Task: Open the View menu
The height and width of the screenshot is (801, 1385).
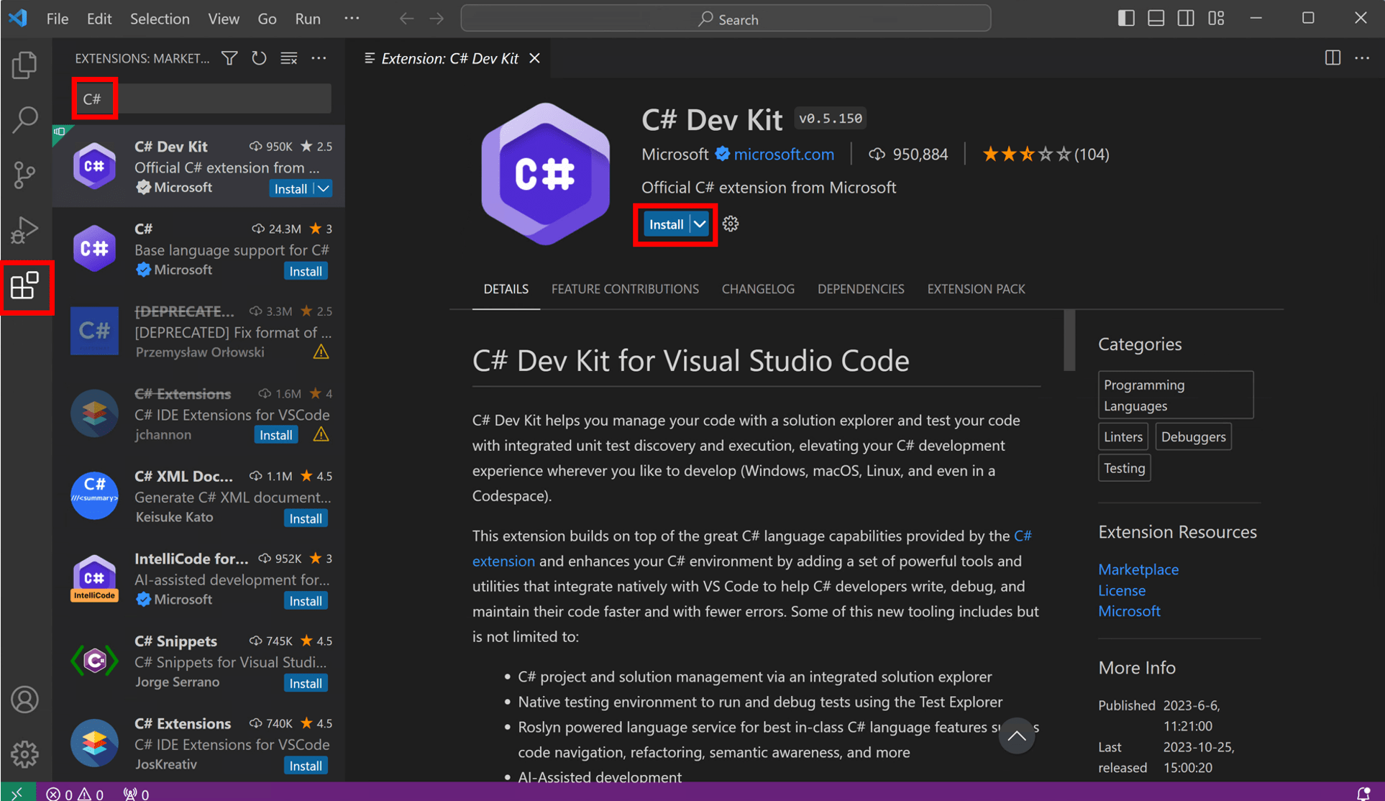Action: 223,19
